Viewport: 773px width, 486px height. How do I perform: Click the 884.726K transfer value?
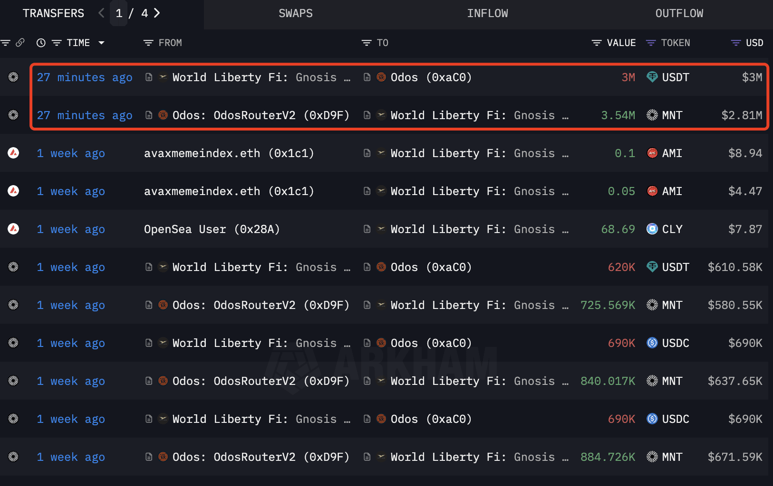pos(608,457)
